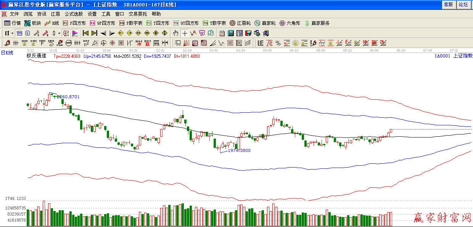Click the 日K线 label on chart

[x=7, y=53]
